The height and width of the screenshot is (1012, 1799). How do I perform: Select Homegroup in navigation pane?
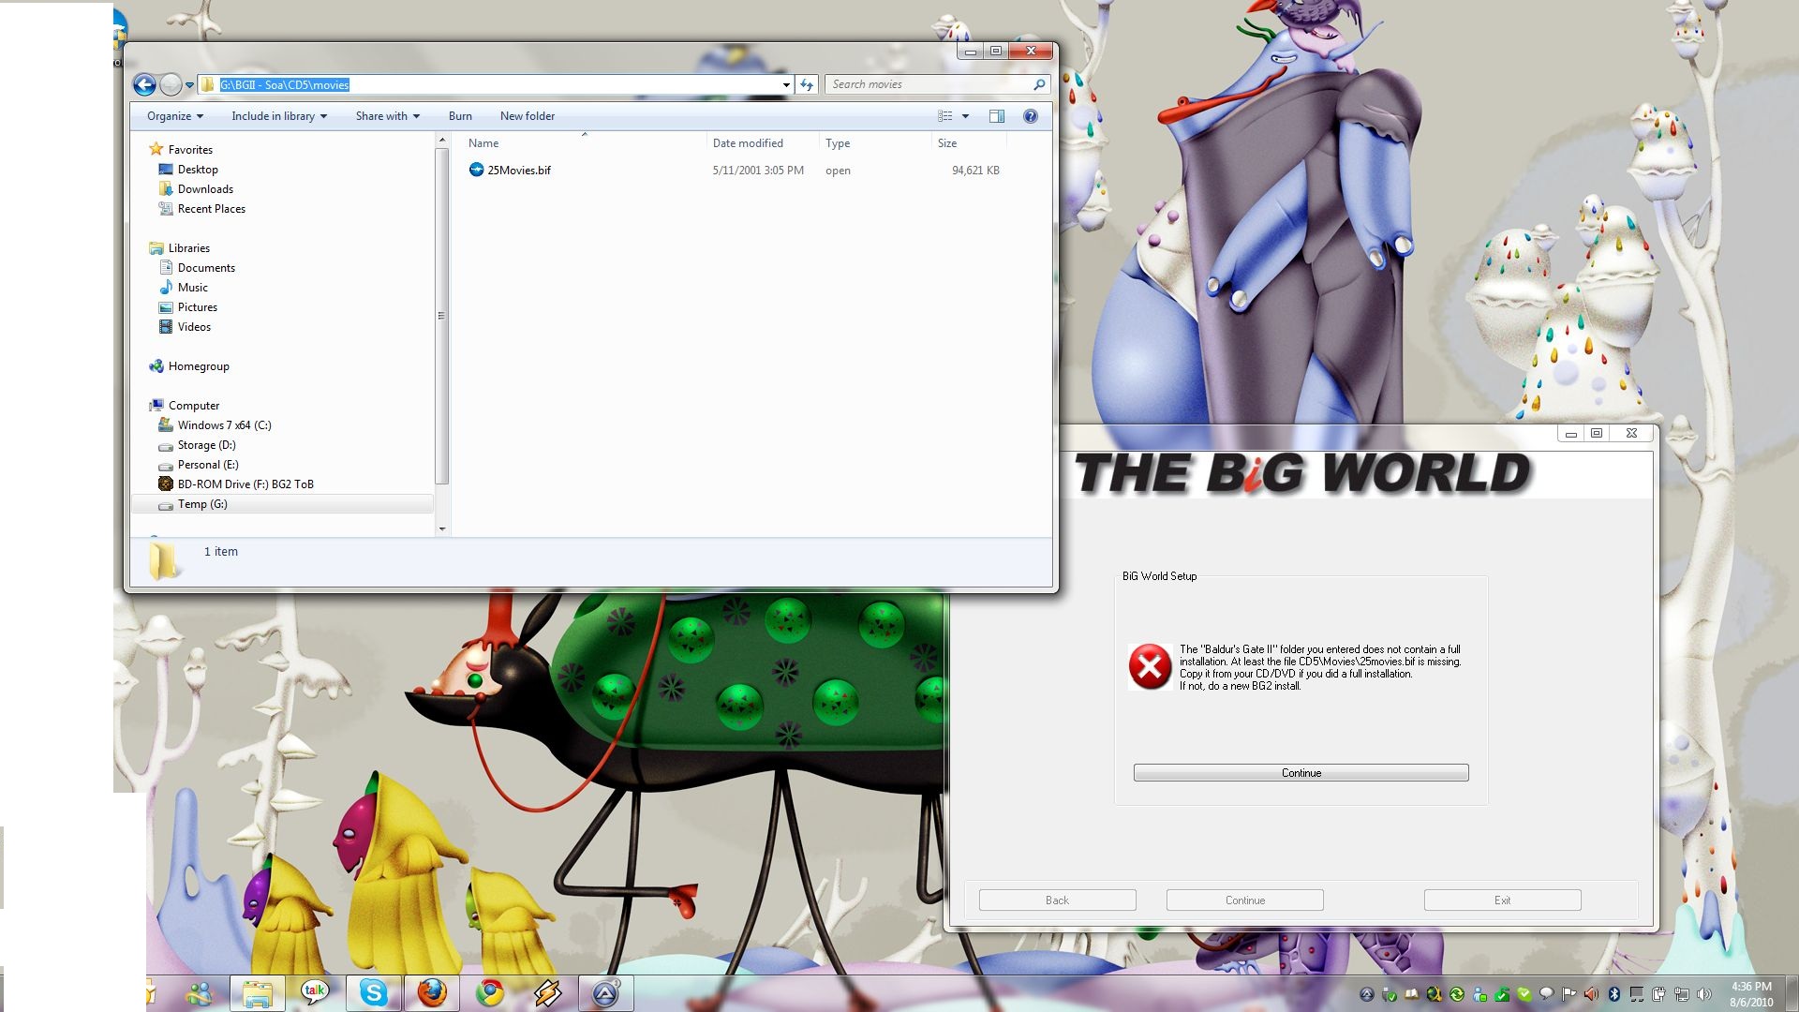(198, 366)
